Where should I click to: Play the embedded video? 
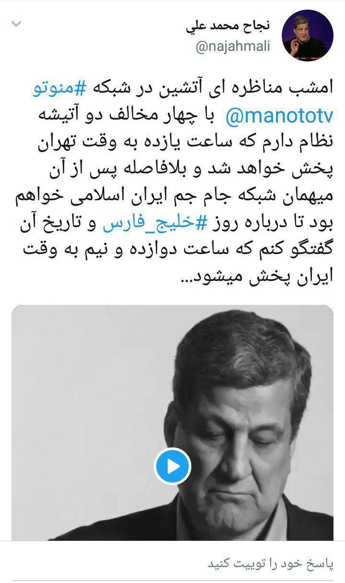[172, 466]
